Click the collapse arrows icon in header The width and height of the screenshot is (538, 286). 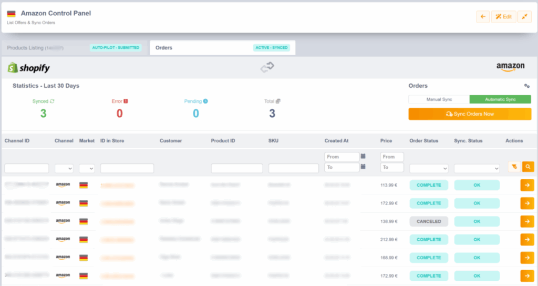click(525, 16)
